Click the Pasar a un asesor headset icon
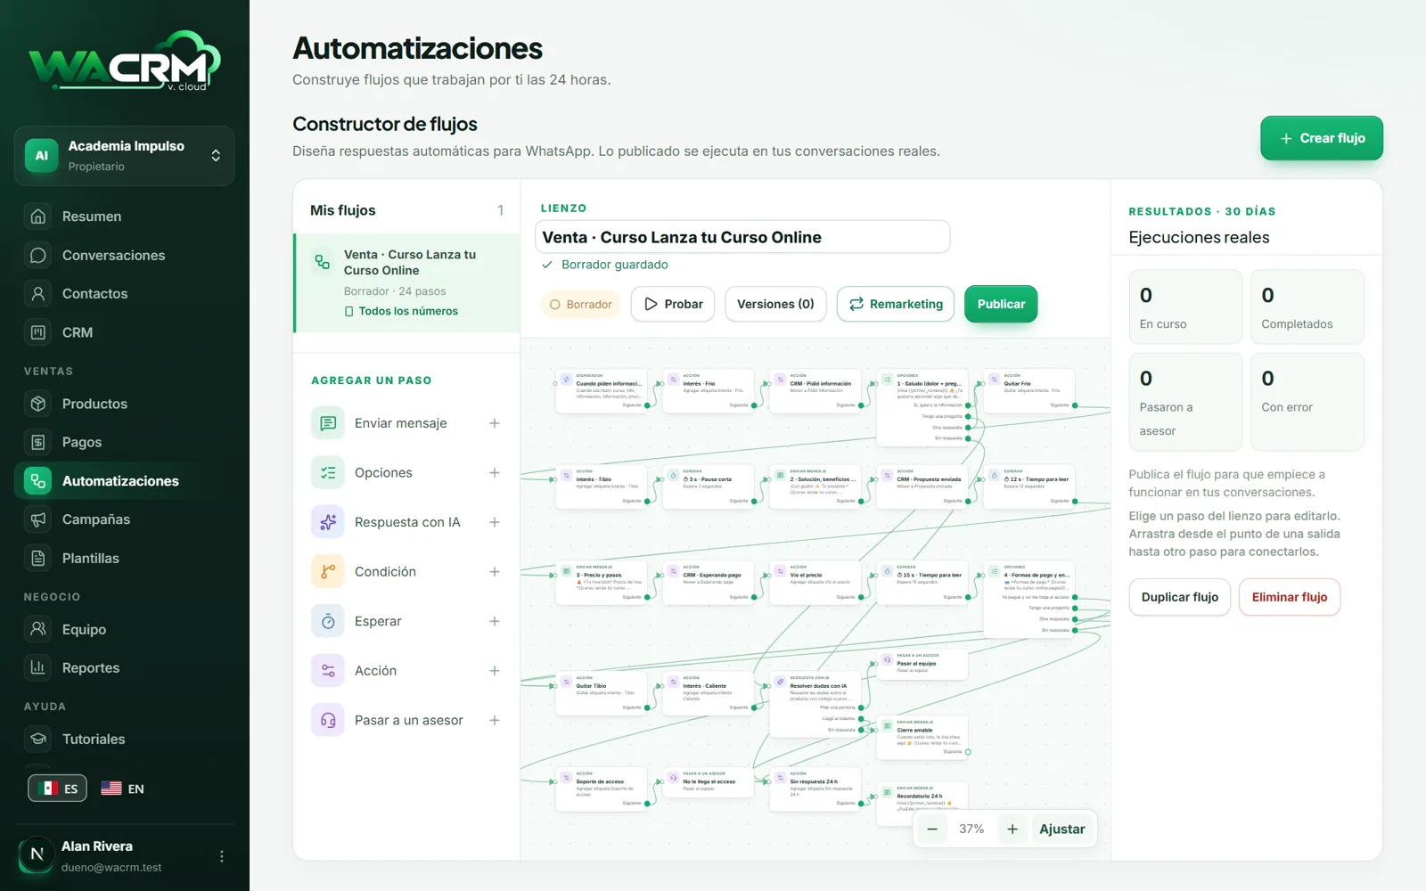1426x891 pixels. click(328, 720)
